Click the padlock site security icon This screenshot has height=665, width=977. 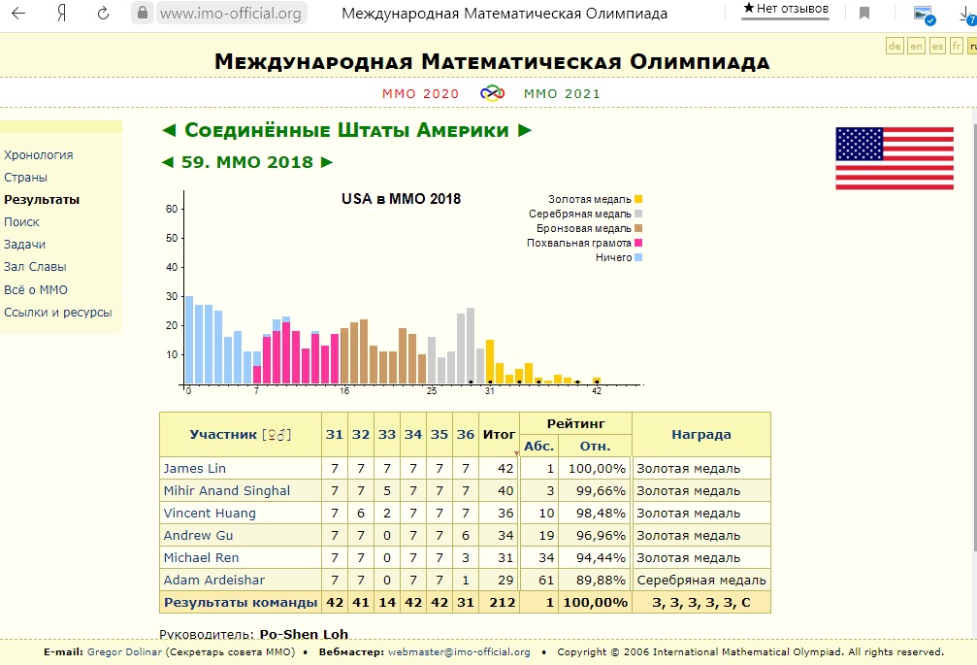[143, 13]
